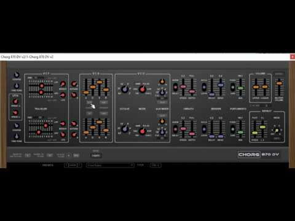Click the upper Sub Mixer blue selector knob
The width and height of the screenshot is (295, 221).
pyautogui.click(x=162, y=93)
